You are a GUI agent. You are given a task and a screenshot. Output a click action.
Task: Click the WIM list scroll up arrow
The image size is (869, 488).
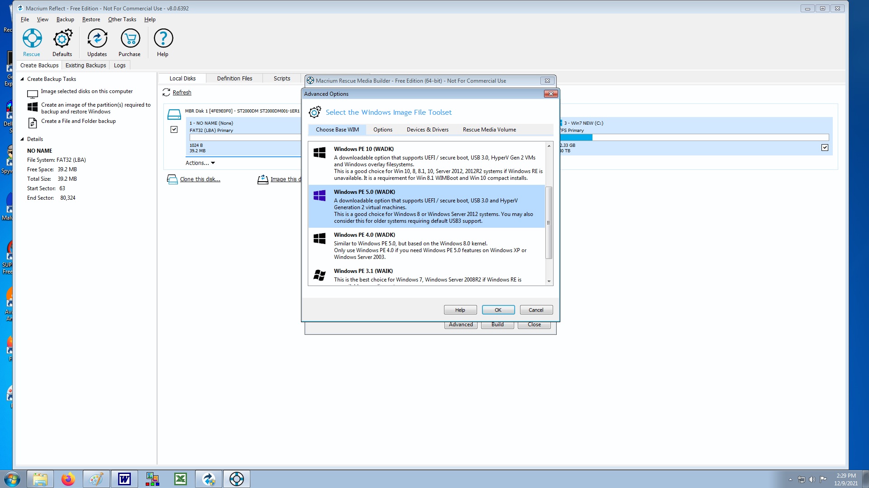(549, 145)
